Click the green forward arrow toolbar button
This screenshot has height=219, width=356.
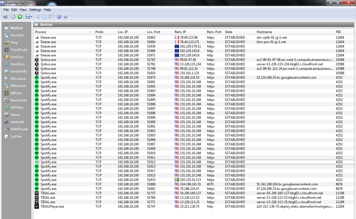pos(19,17)
